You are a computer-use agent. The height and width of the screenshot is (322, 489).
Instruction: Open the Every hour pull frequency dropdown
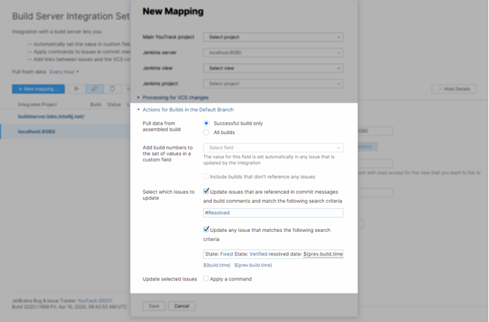pos(64,72)
